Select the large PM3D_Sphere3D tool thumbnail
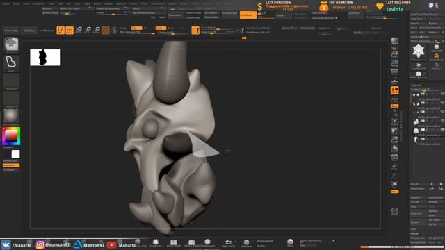 419,52
